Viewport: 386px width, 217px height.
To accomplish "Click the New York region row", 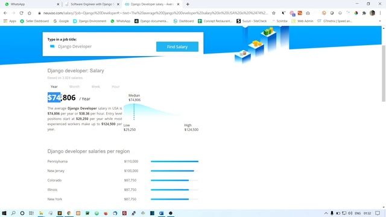I will click(x=123, y=199).
